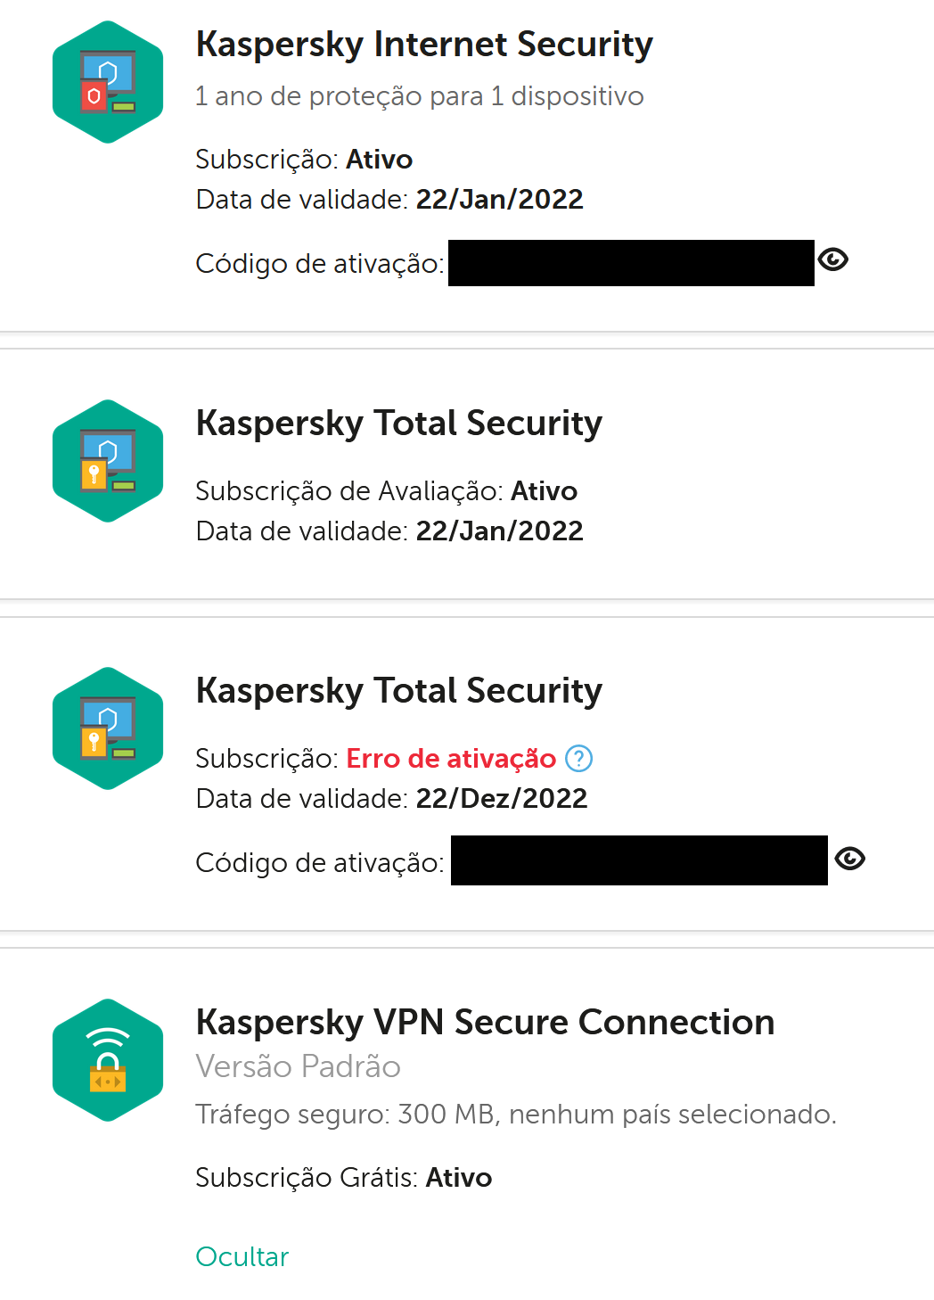Open the VPN Secure Connection padlock icon
The image size is (934, 1300).
(108, 1060)
